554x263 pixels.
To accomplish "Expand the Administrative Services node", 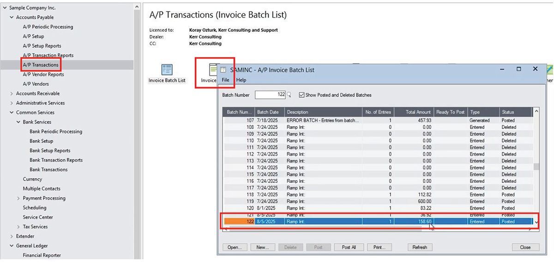I will coord(12,103).
